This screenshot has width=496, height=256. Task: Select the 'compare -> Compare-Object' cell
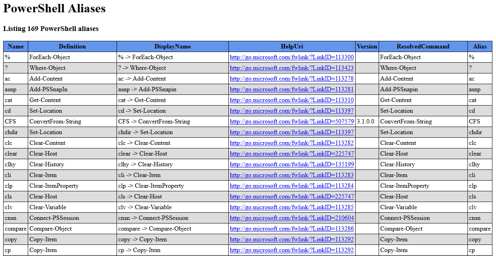click(172, 229)
